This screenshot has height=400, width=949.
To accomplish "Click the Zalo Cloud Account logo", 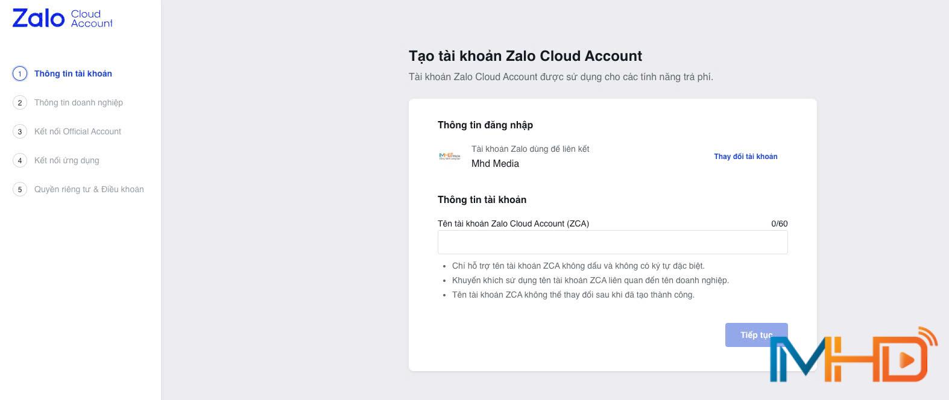I will tap(61, 18).
